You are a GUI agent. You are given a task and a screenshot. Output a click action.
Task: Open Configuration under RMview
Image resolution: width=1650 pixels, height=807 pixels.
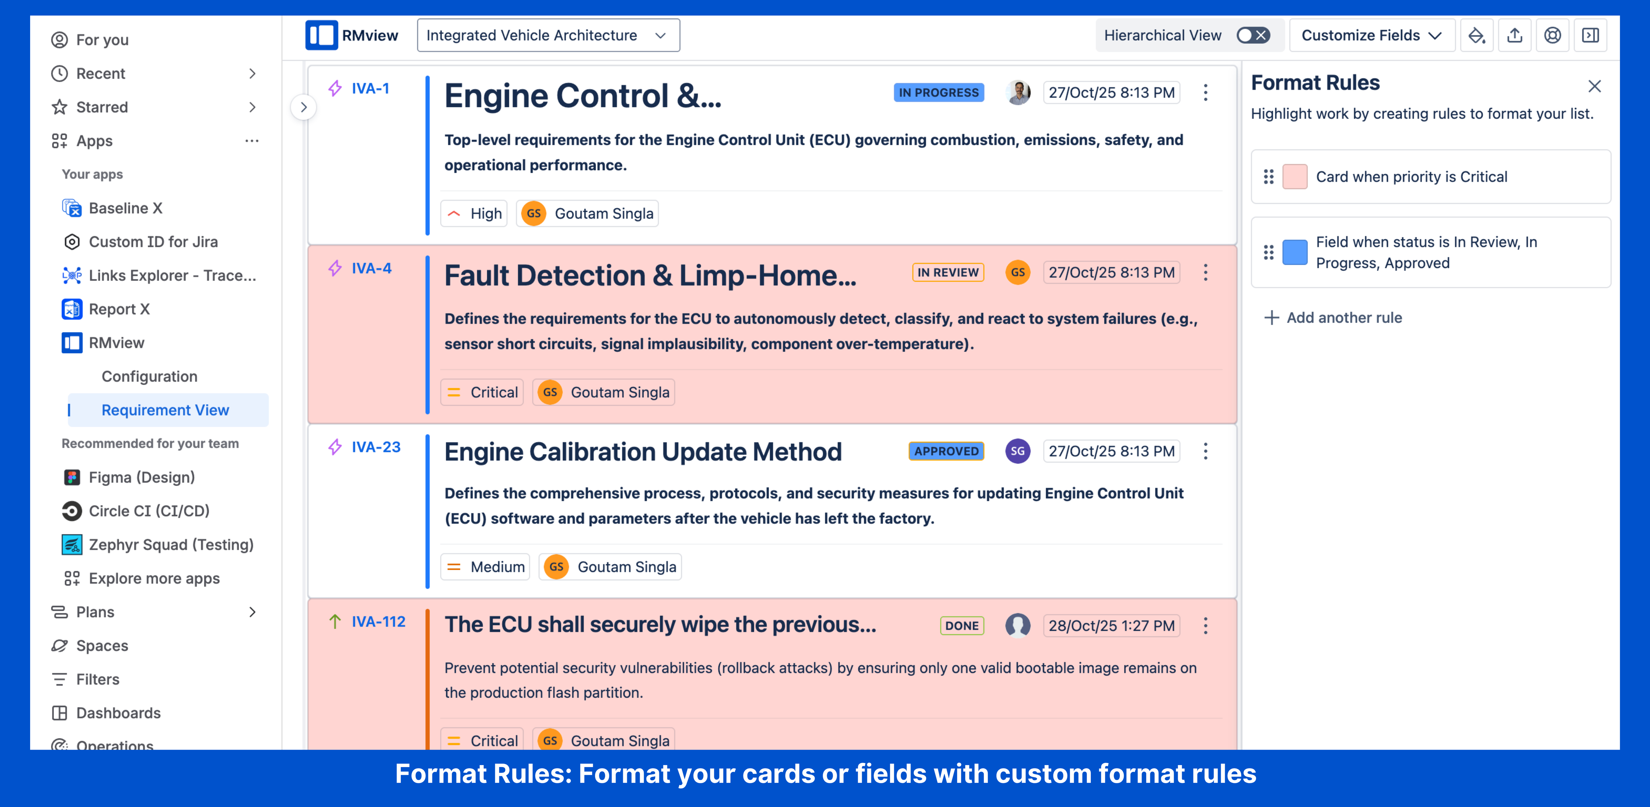(x=149, y=377)
